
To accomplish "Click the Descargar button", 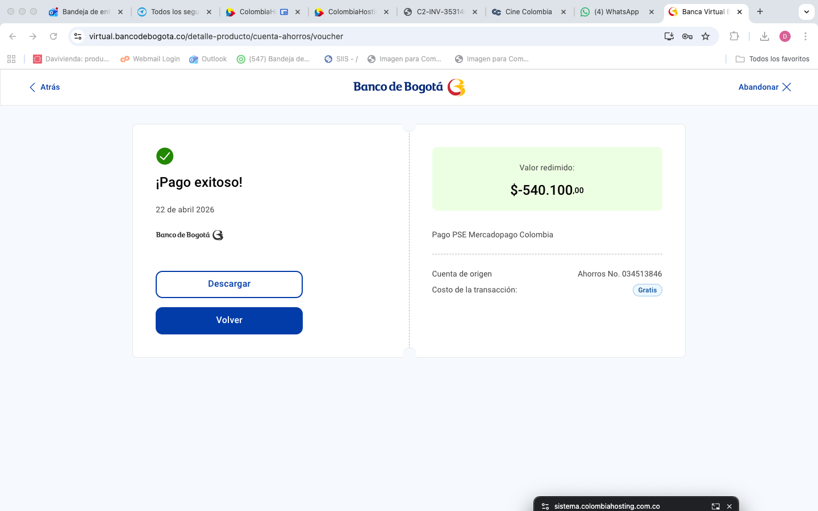I will (229, 284).
